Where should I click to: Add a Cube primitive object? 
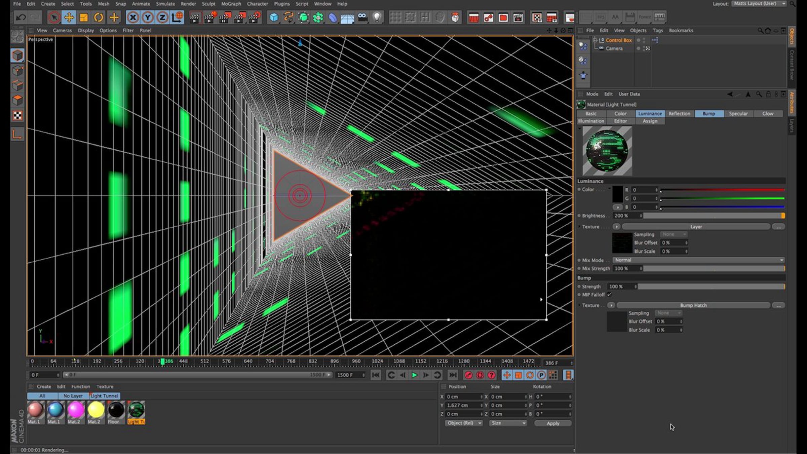[274, 17]
